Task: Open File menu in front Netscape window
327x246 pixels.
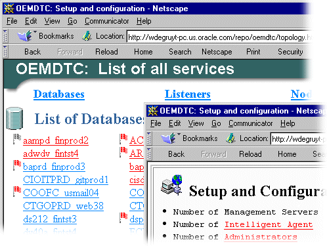Action: (156, 123)
